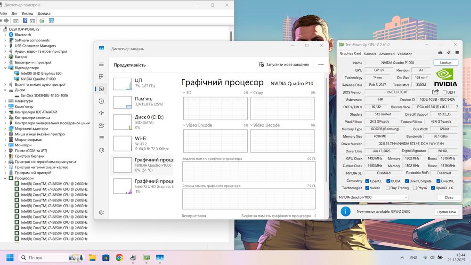
Task: Click GPU-Z BIOS export share icon
Action: pyautogui.click(x=435, y=92)
